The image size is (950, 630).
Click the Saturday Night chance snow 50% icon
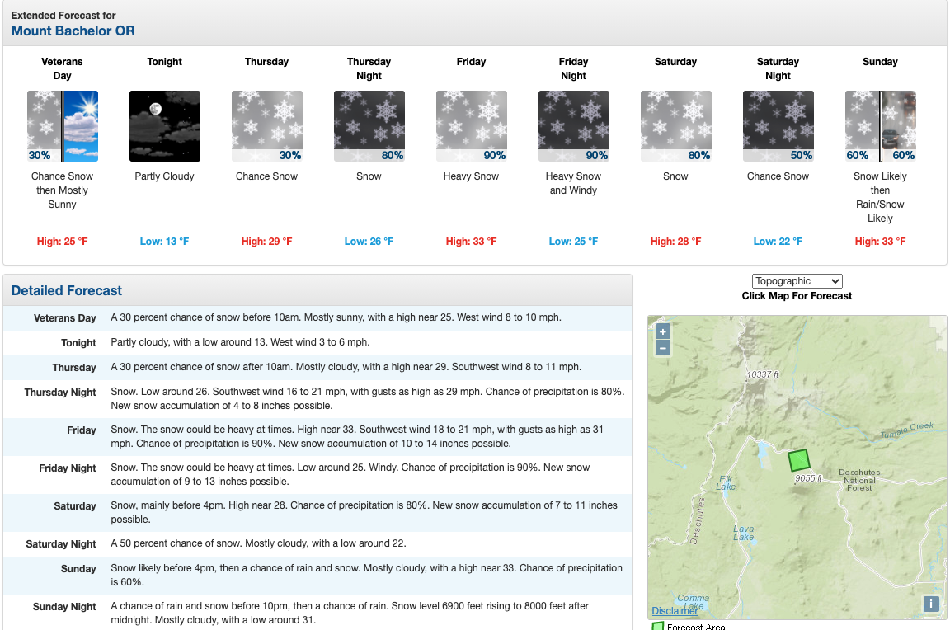point(778,126)
